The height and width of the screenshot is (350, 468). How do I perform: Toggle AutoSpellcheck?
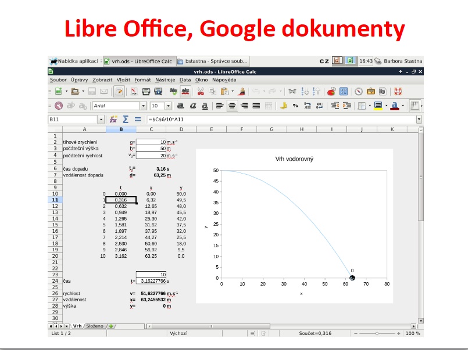[x=185, y=92]
